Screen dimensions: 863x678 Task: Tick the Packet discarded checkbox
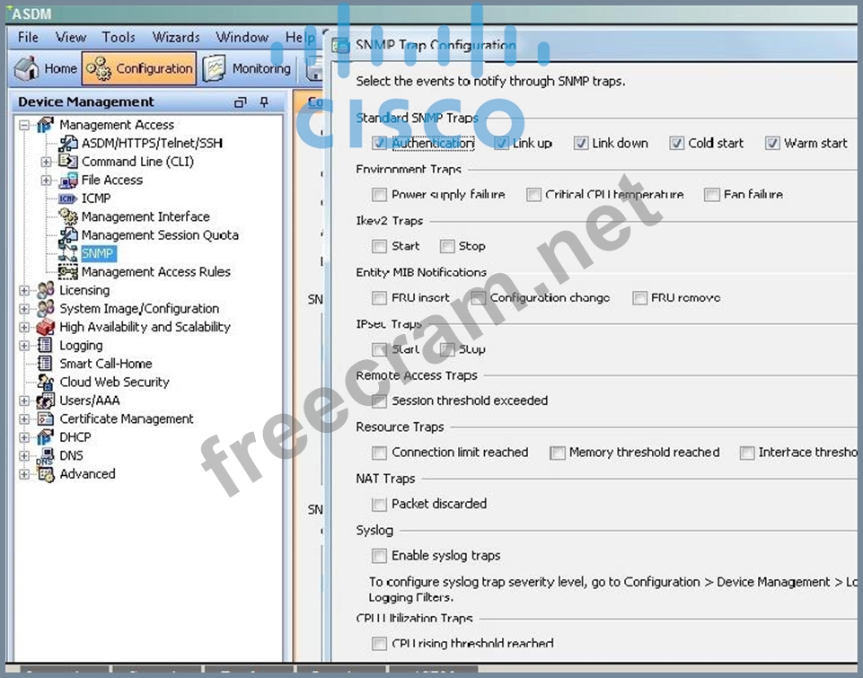[380, 505]
